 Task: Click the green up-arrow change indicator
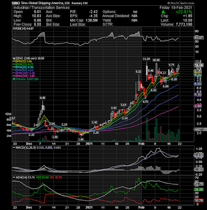[x=163, y=12]
